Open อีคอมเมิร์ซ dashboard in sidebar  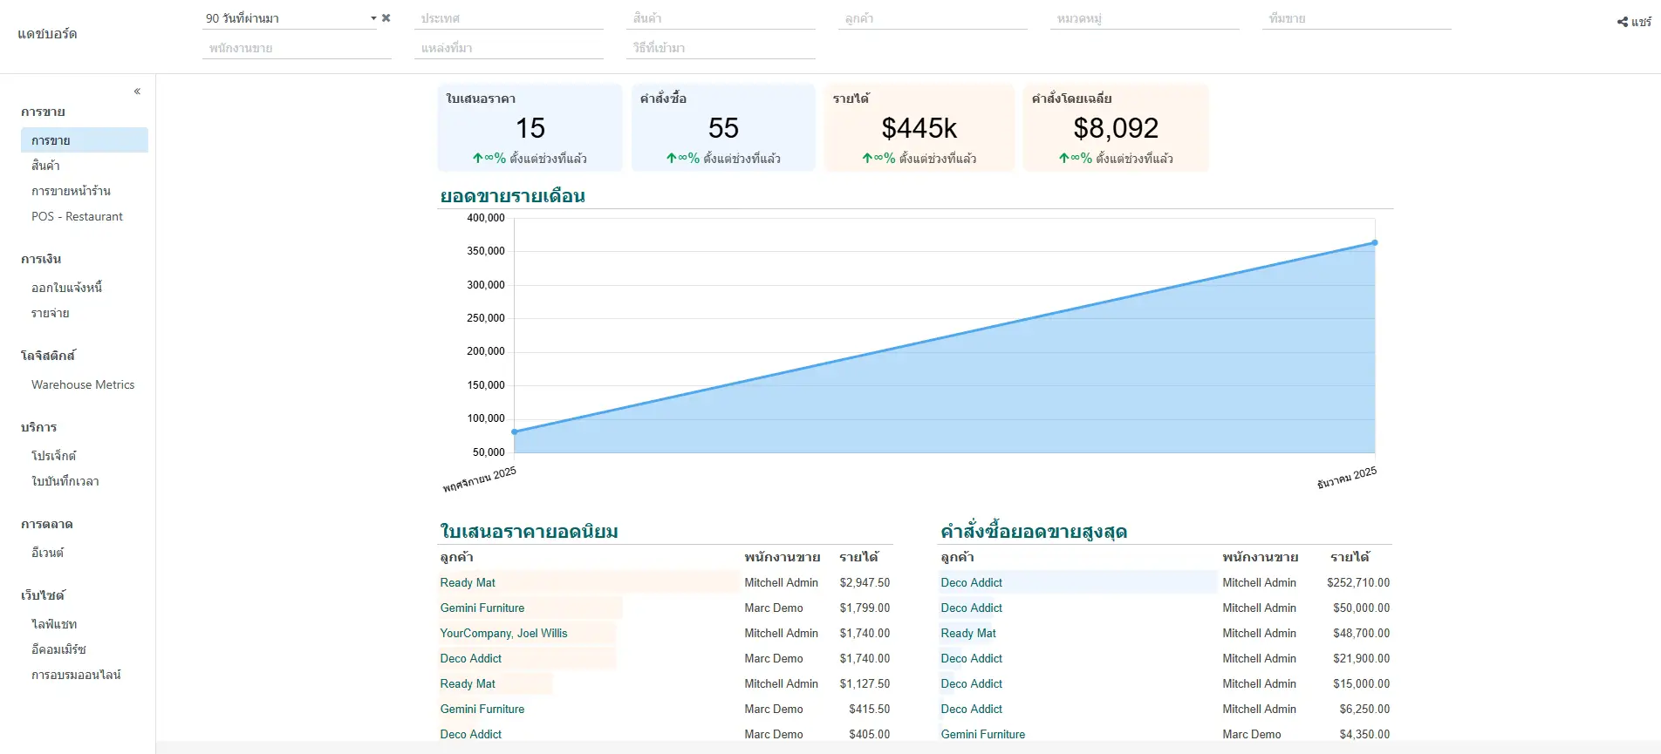click(58, 649)
